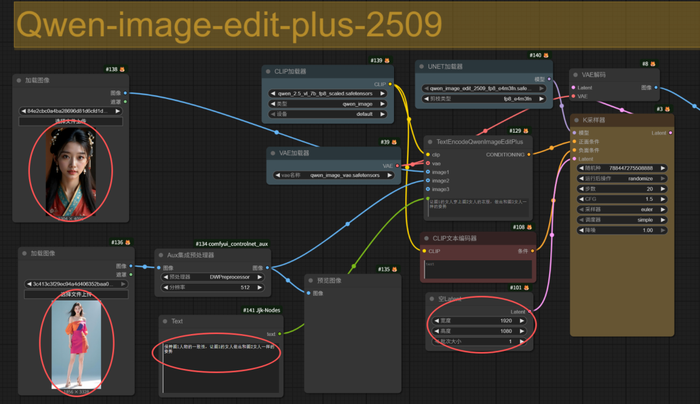Collapse the CLIP加载器 node via title dot

pos(268,71)
